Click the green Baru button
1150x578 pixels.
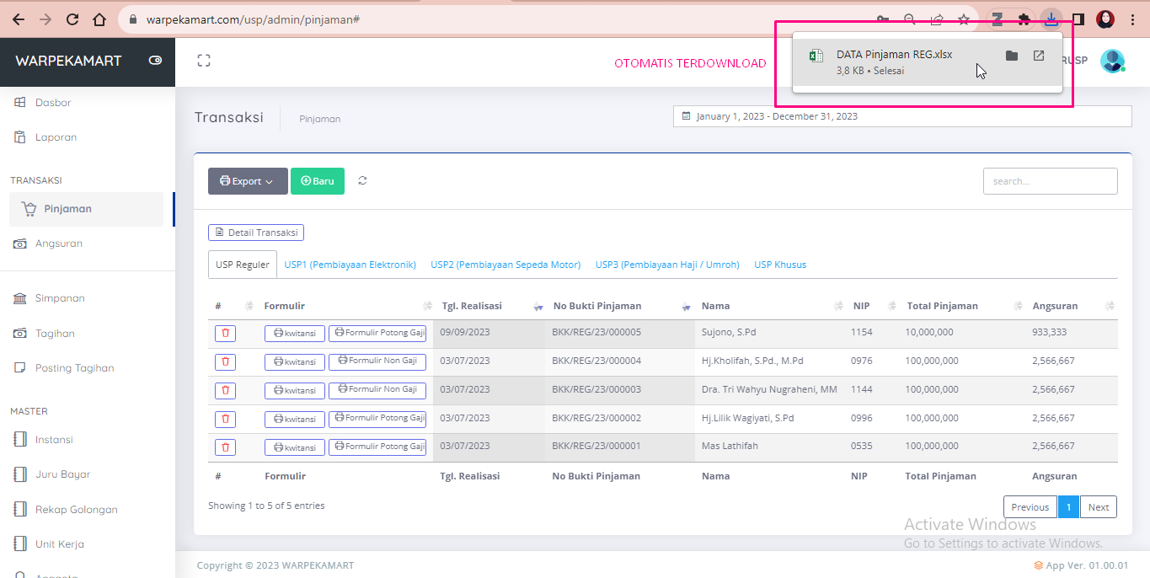pos(318,181)
